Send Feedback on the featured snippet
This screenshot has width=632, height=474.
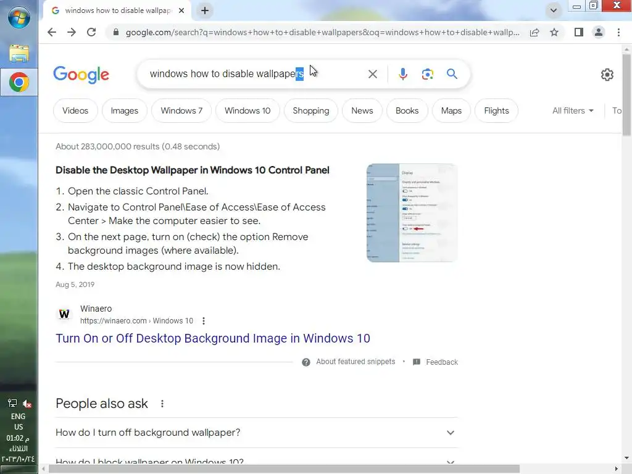click(442, 362)
